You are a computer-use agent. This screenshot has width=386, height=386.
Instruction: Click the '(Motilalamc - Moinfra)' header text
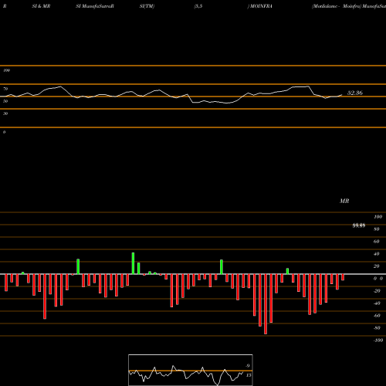pos(337,6)
